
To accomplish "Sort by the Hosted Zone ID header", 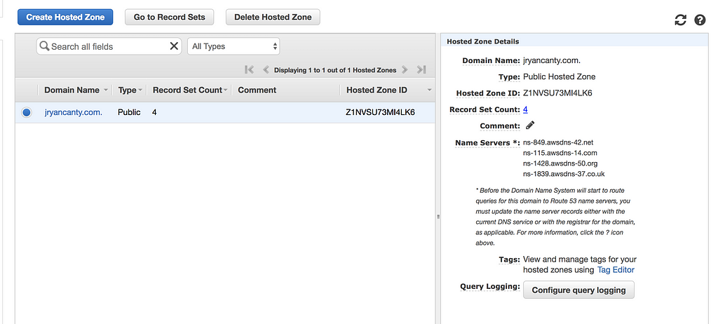I will [x=377, y=90].
